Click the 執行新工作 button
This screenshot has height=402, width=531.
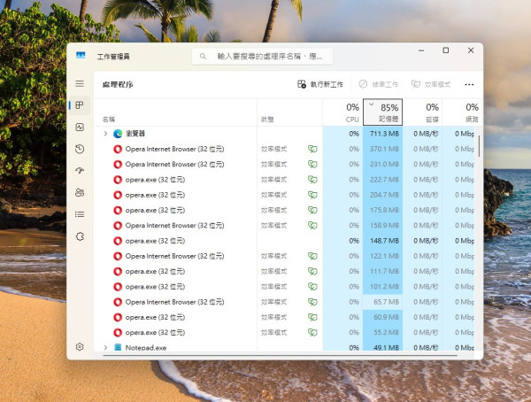point(320,84)
